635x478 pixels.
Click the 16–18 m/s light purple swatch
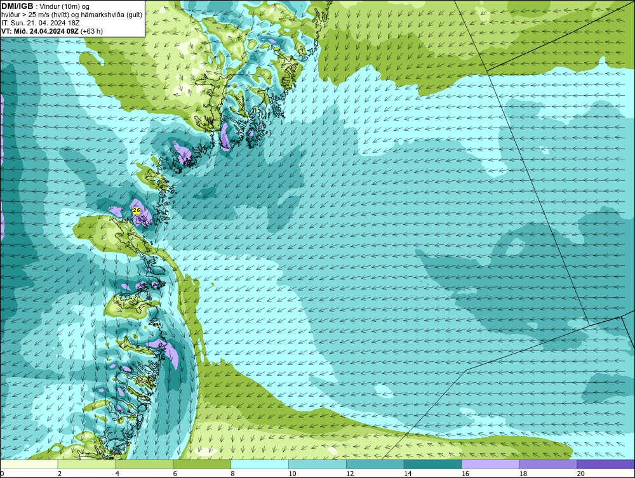point(490,464)
